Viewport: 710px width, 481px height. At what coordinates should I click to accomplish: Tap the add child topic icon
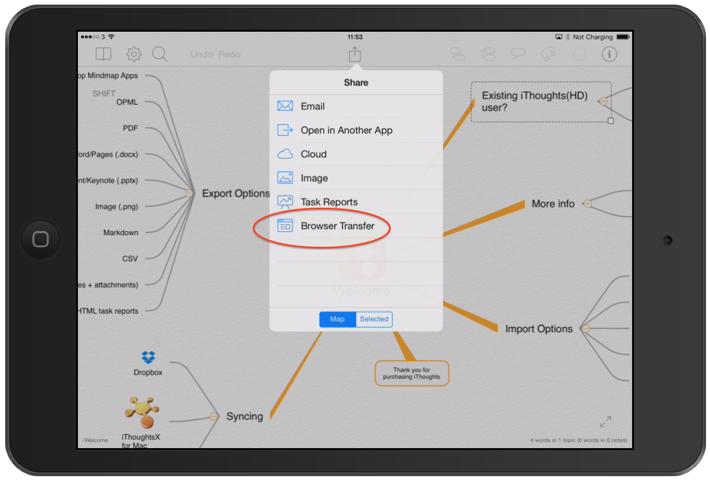click(x=458, y=54)
